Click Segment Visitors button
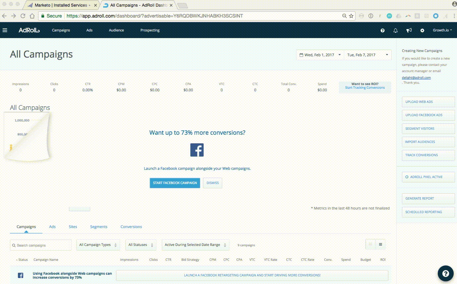Screen dimensions: 457x284 (428, 129)
